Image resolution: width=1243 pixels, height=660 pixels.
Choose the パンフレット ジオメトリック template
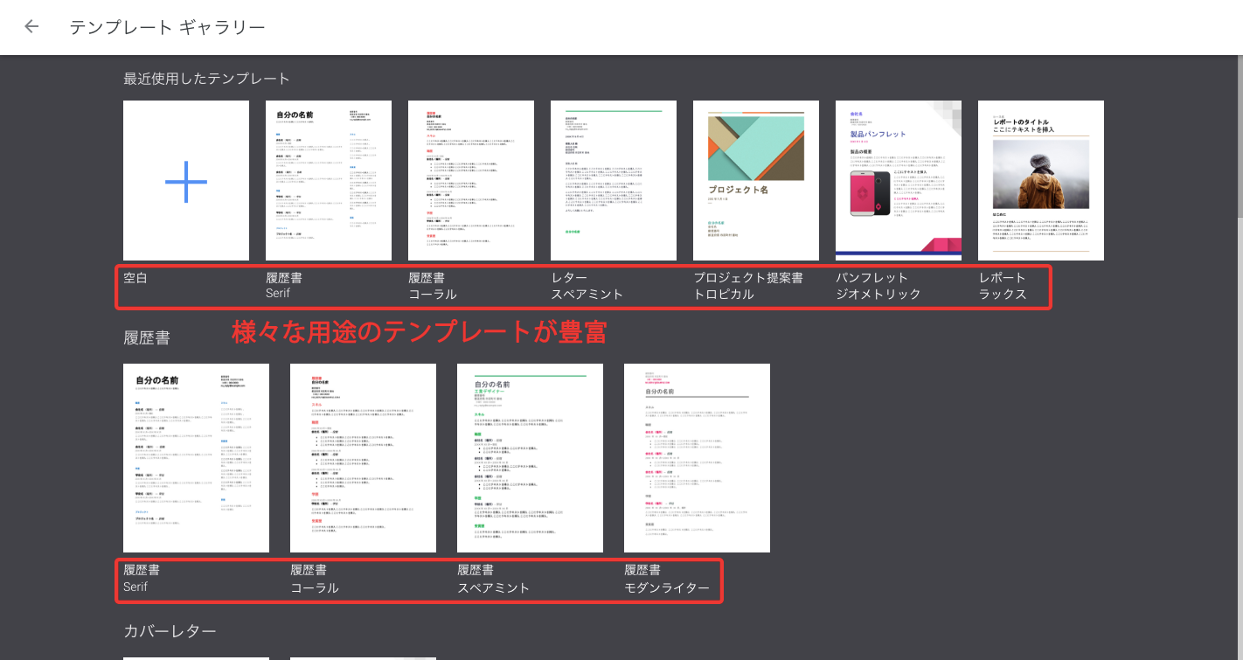(x=899, y=181)
